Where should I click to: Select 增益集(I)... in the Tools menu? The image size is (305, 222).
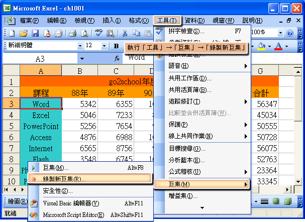point(202,196)
